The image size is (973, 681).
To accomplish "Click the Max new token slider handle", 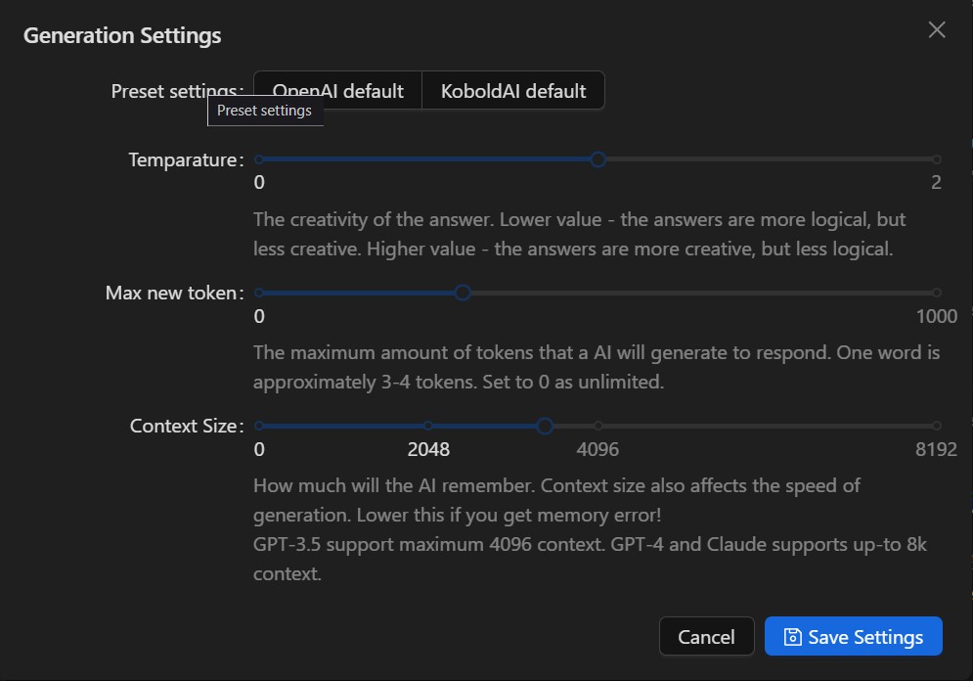I will point(462,292).
